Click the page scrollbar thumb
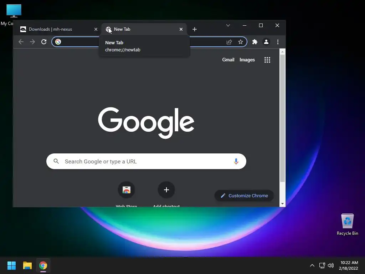The image size is (365, 274). click(x=282, y=118)
